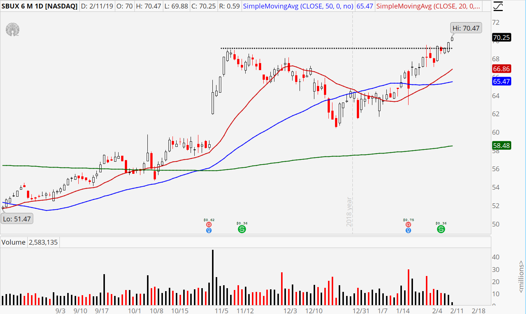Image resolution: width=526 pixels, height=314 pixels.
Task: Click the 60 price axis label
Action: [496, 132]
